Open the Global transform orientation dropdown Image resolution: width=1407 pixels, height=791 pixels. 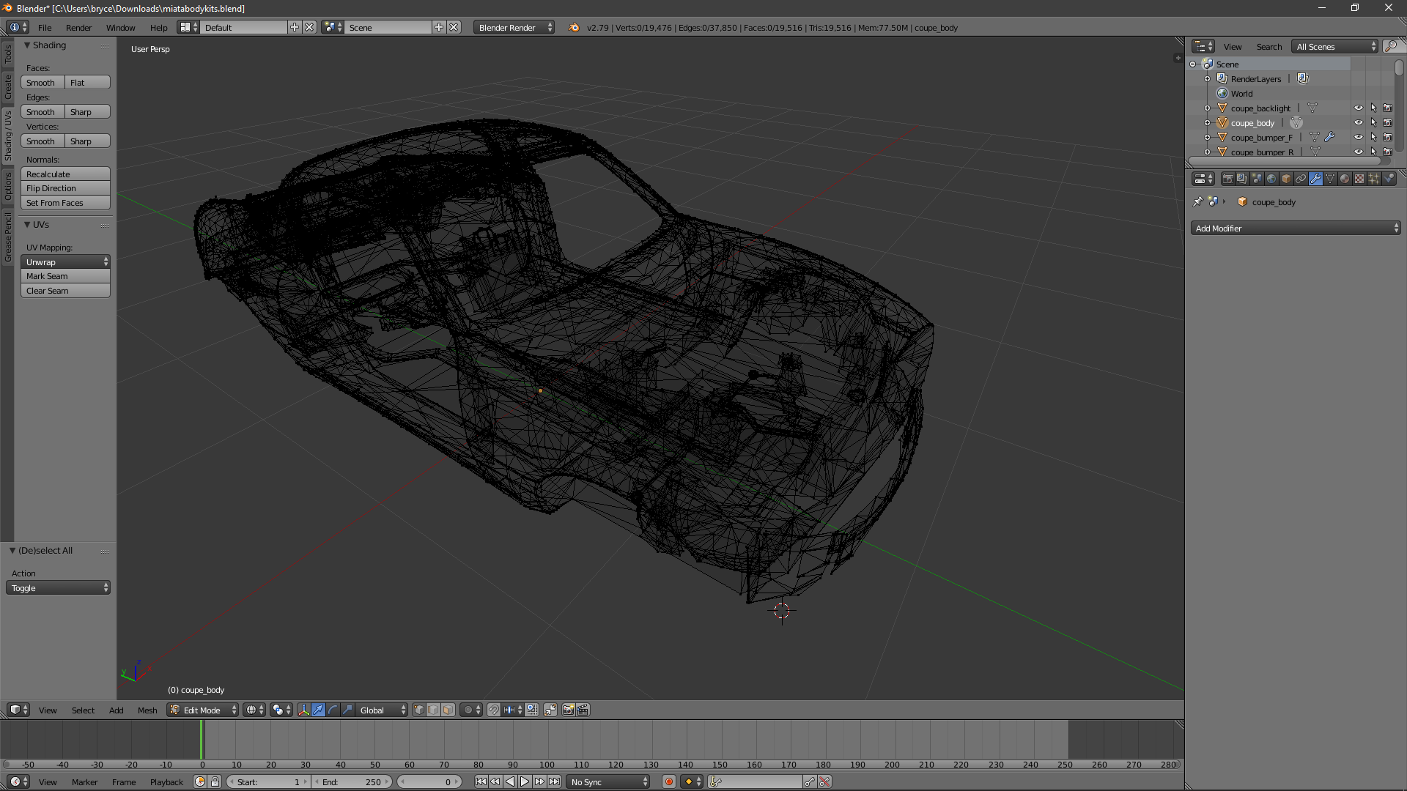coord(382,710)
